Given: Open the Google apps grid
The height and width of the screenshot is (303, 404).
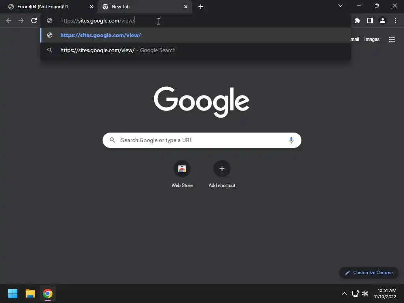Looking at the screenshot, I should [392, 39].
